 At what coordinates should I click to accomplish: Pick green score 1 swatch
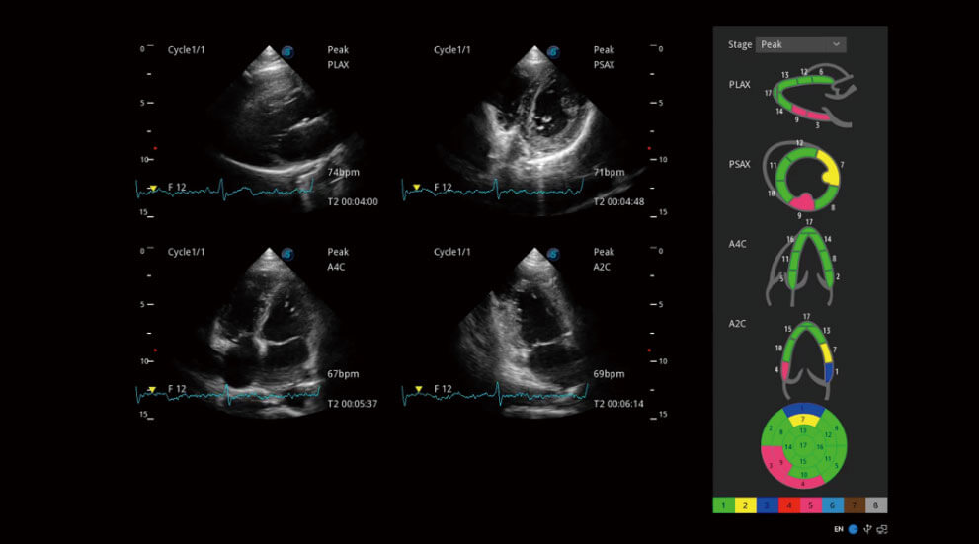point(723,505)
